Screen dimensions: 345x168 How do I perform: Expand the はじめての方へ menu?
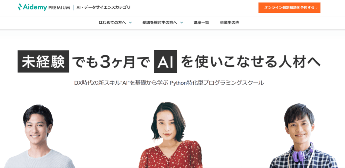coord(115,22)
